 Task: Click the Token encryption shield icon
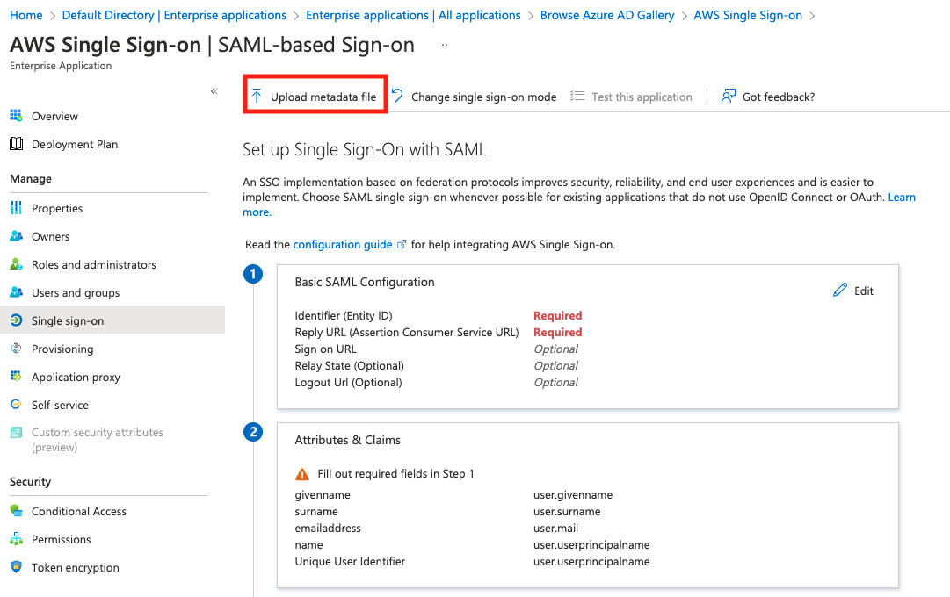point(16,567)
